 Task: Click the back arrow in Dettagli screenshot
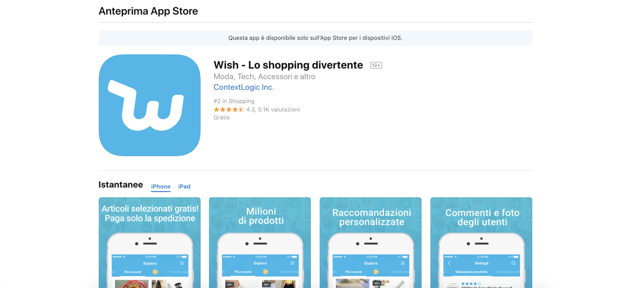coord(449,263)
